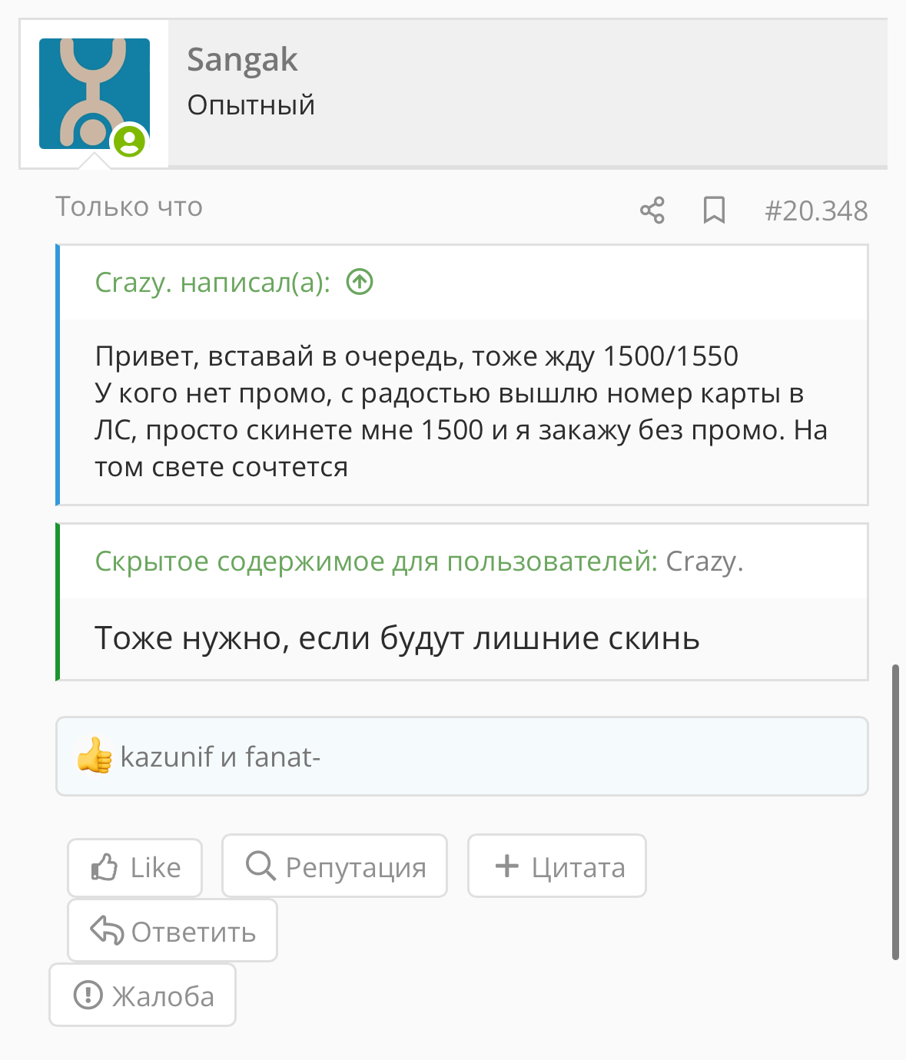This screenshot has width=906, height=1060.
Task: Jump to quoted post via up-arrow icon
Action: point(360,282)
